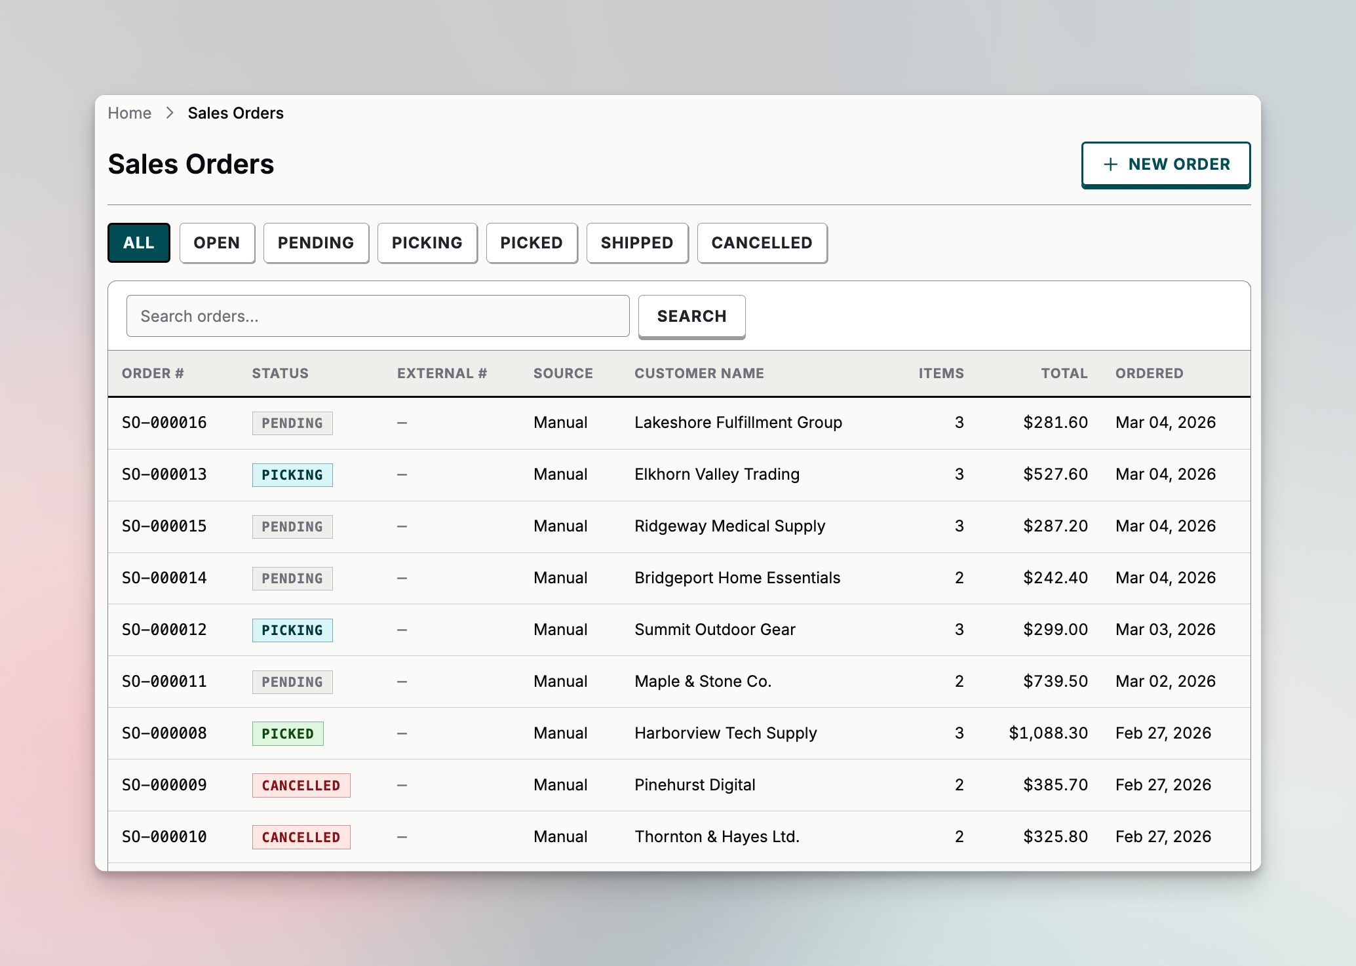Navigate to Home via breadcrumb

pos(129,113)
